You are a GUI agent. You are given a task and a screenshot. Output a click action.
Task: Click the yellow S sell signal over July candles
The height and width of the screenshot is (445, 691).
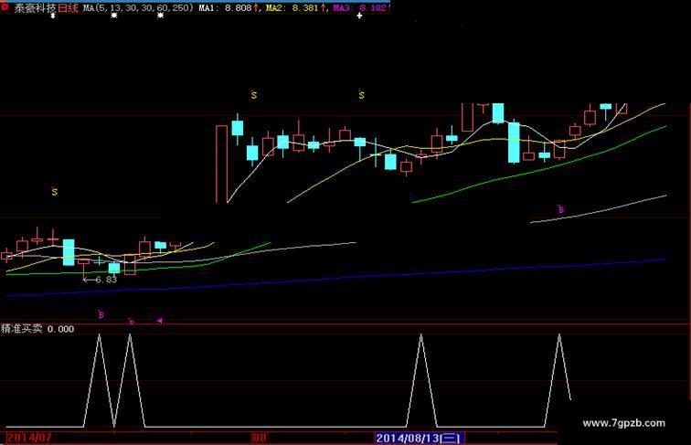[55, 192]
